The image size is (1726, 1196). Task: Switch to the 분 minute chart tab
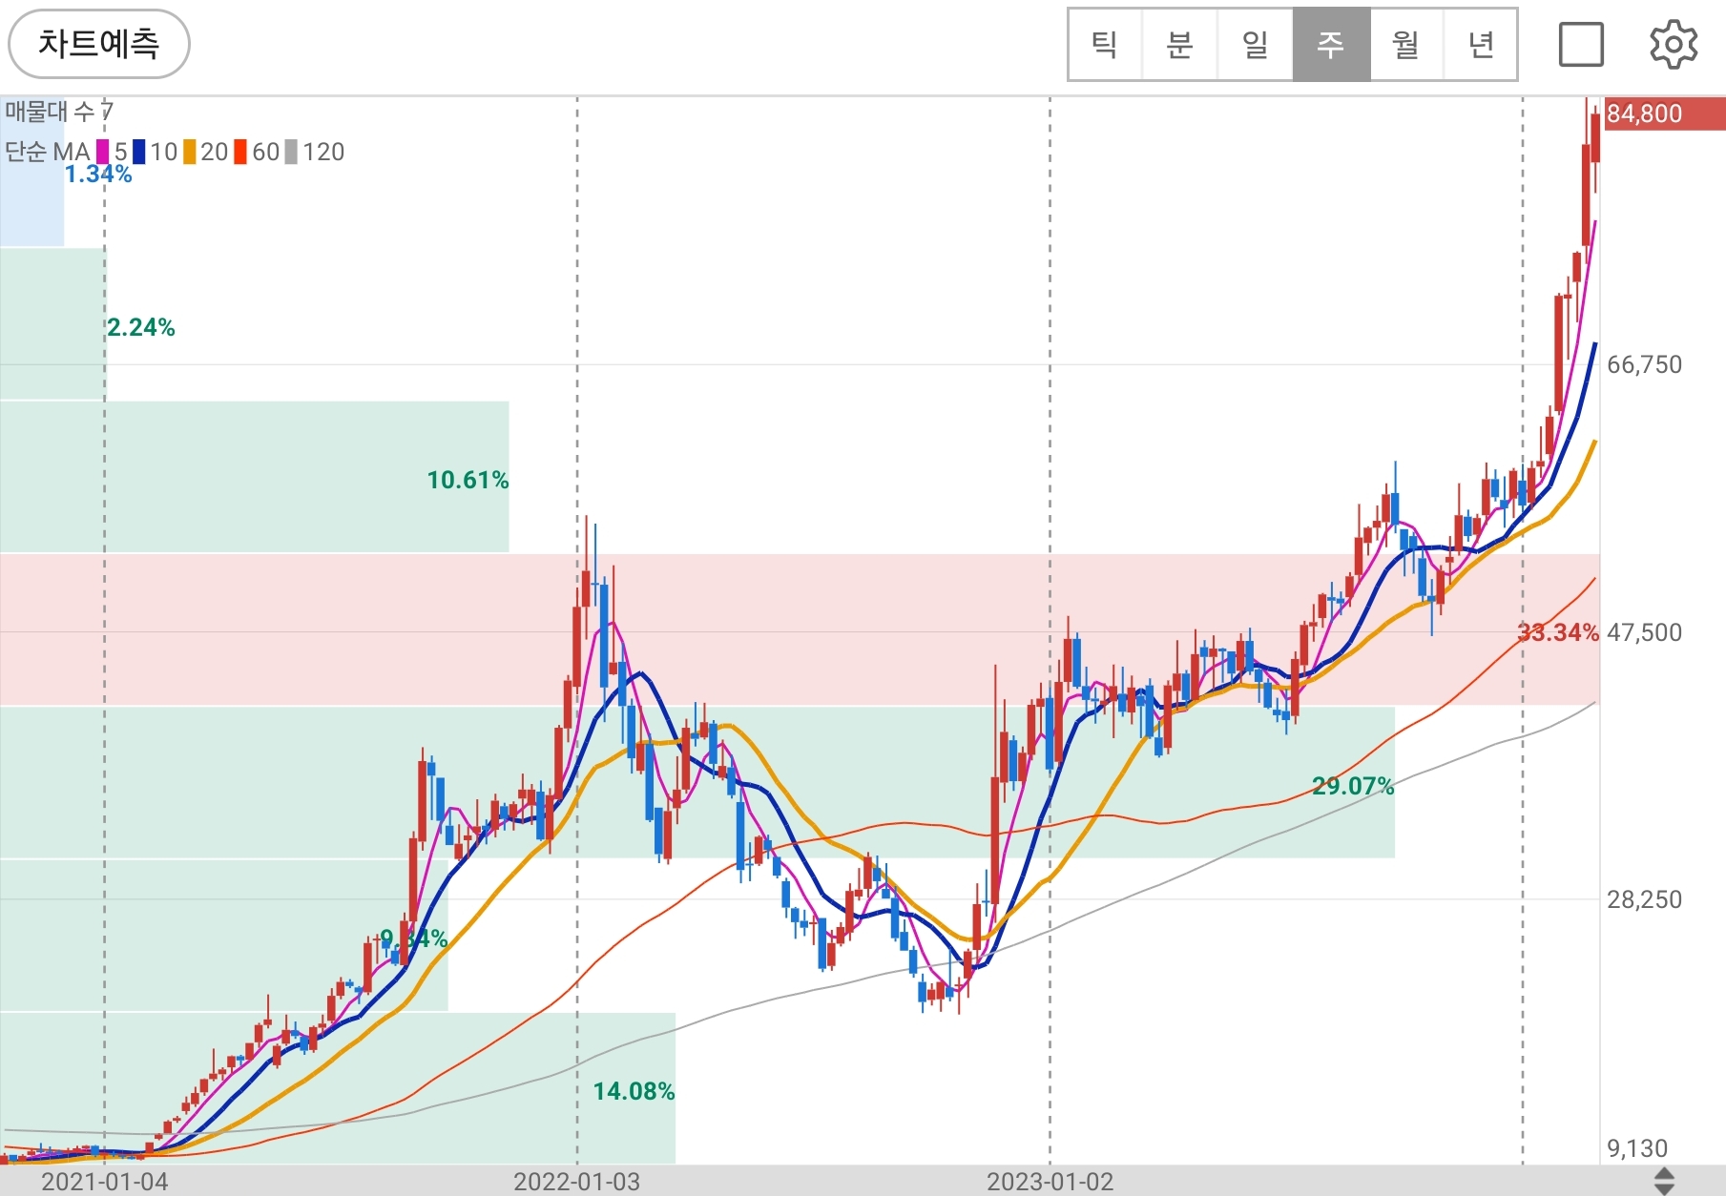[x=1180, y=45]
